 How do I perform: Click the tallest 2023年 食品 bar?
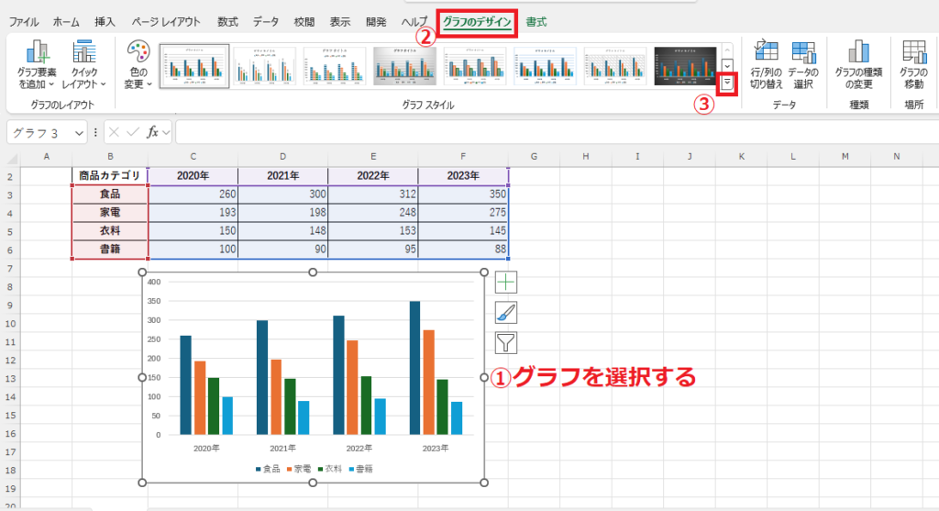pos(414,368)
